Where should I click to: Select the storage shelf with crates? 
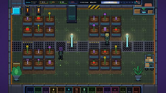tap(144, 9)
